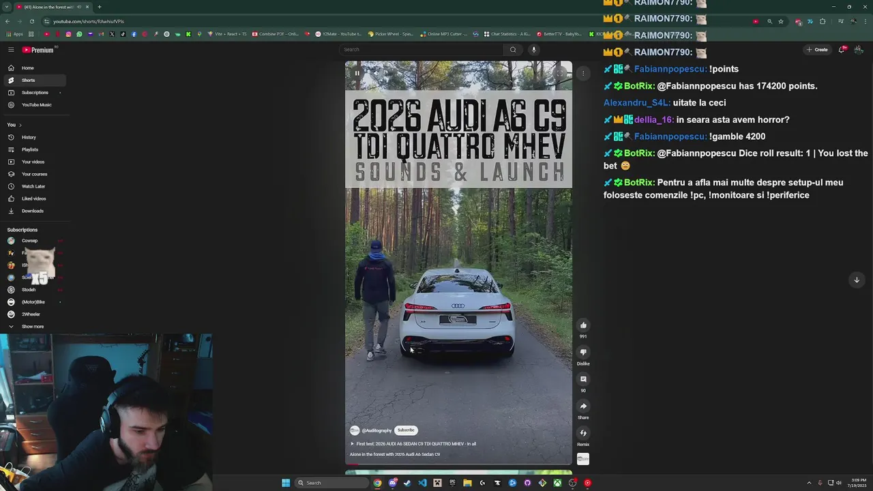Viewport: 873px width, 491px height.
Task: Click the Create button
Action: (817, 50)
